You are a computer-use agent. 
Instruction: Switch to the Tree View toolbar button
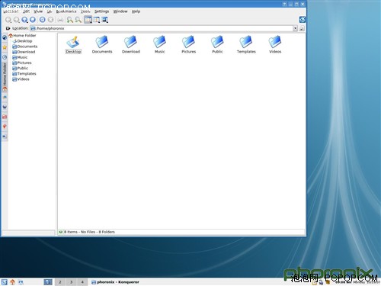coord(96,20)
